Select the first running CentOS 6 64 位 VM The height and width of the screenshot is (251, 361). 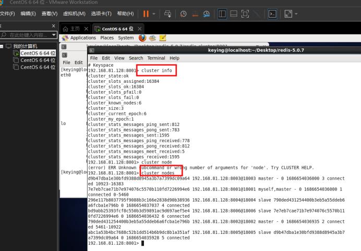(x=38, y=53)
